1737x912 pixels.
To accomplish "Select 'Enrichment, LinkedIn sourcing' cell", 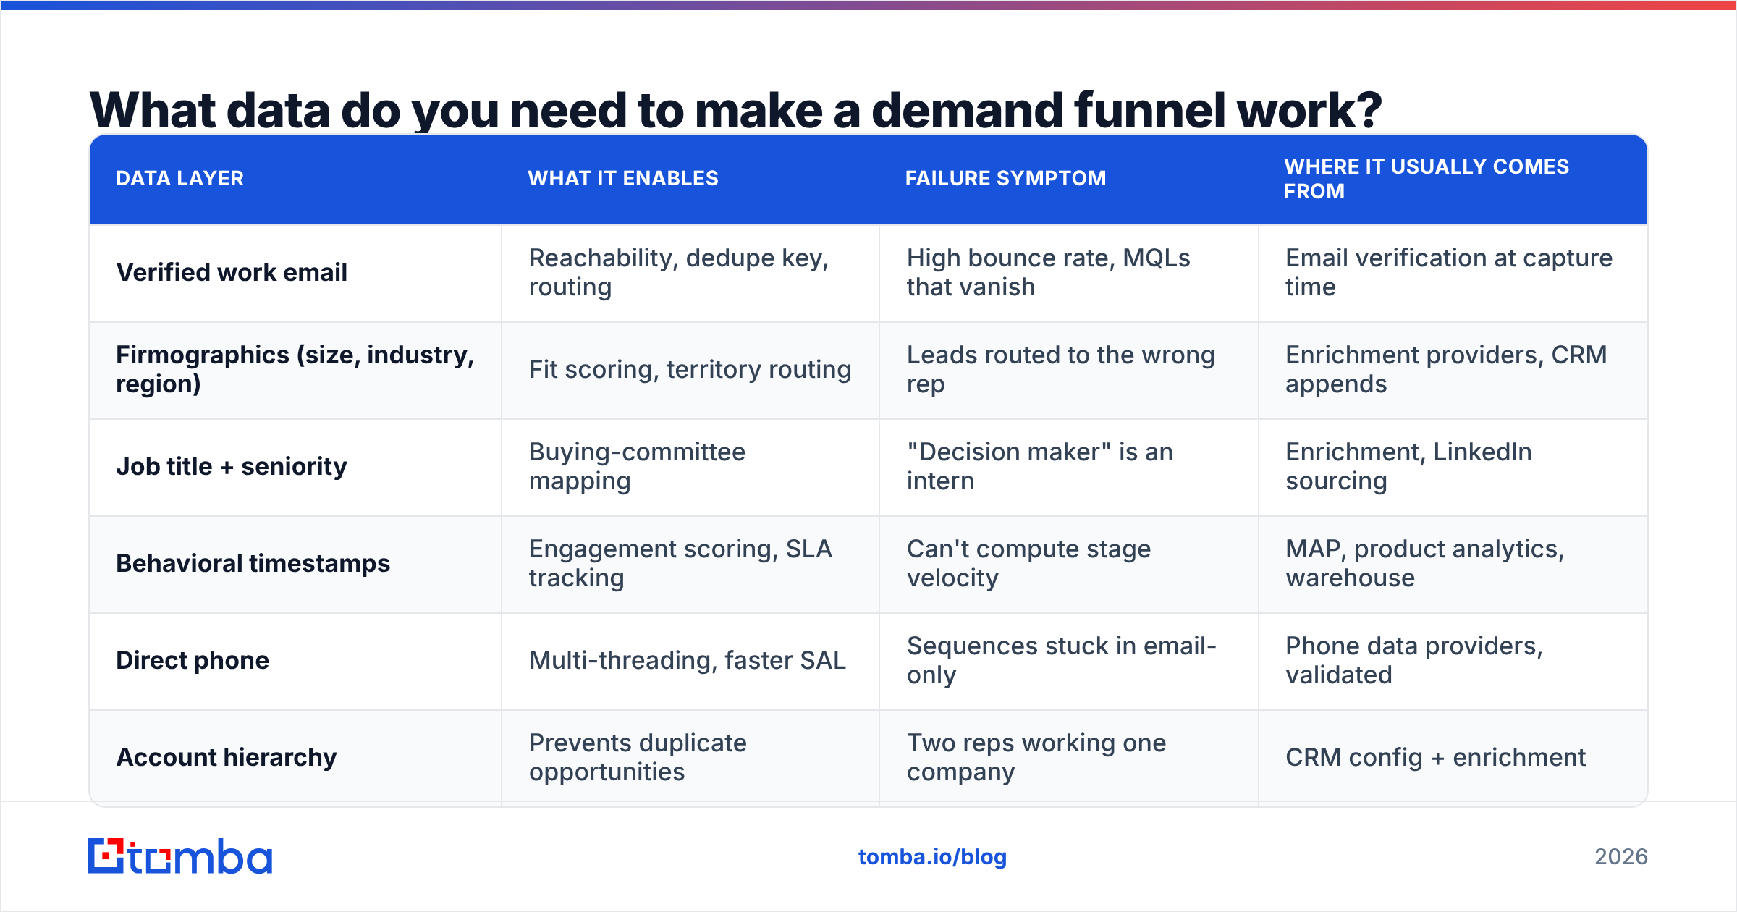I will tap(1453, 467).
